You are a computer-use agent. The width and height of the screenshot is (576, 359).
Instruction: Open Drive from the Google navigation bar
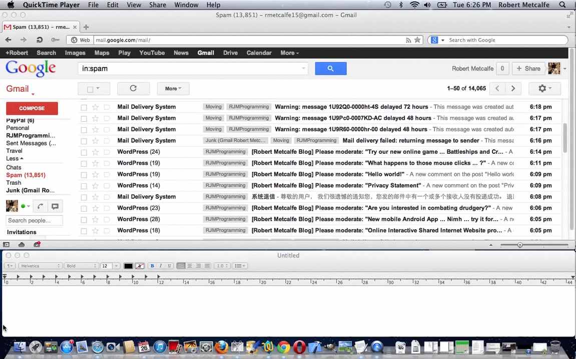coord(230,52)
